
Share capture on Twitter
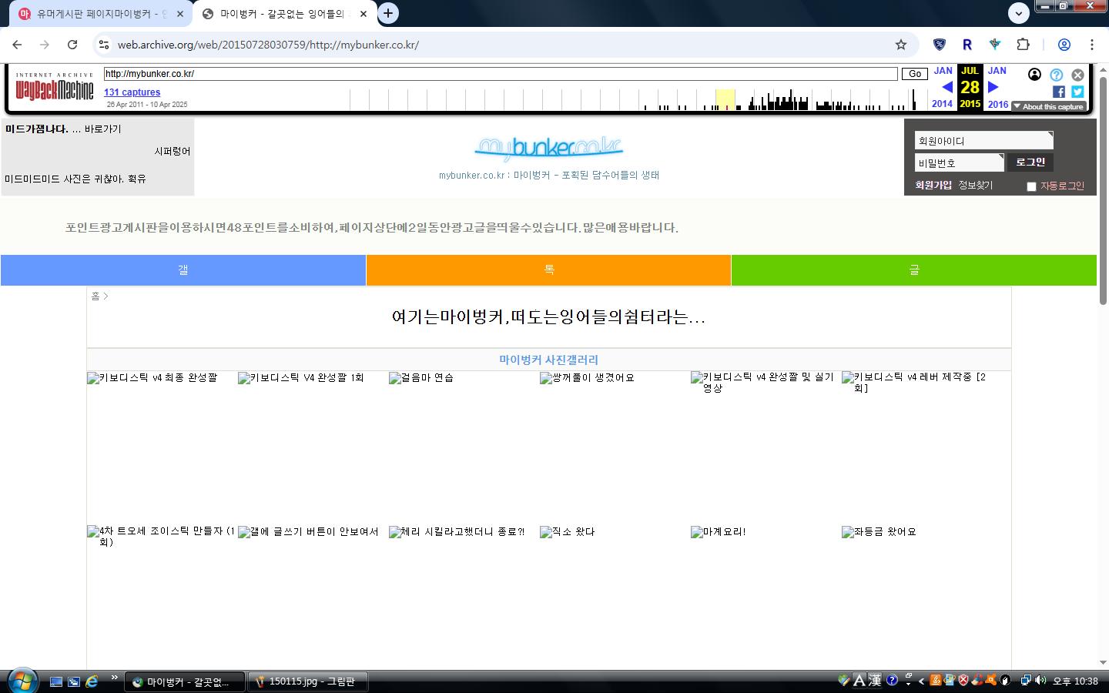pos(1077,92)
